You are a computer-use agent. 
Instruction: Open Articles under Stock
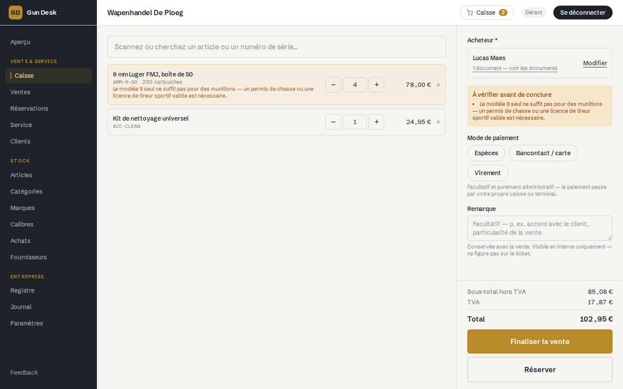coord(48,175)
